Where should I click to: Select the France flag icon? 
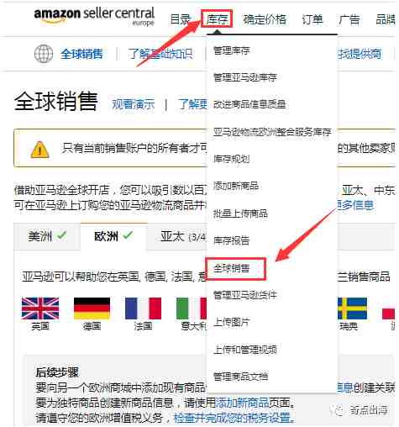(143, 308)
